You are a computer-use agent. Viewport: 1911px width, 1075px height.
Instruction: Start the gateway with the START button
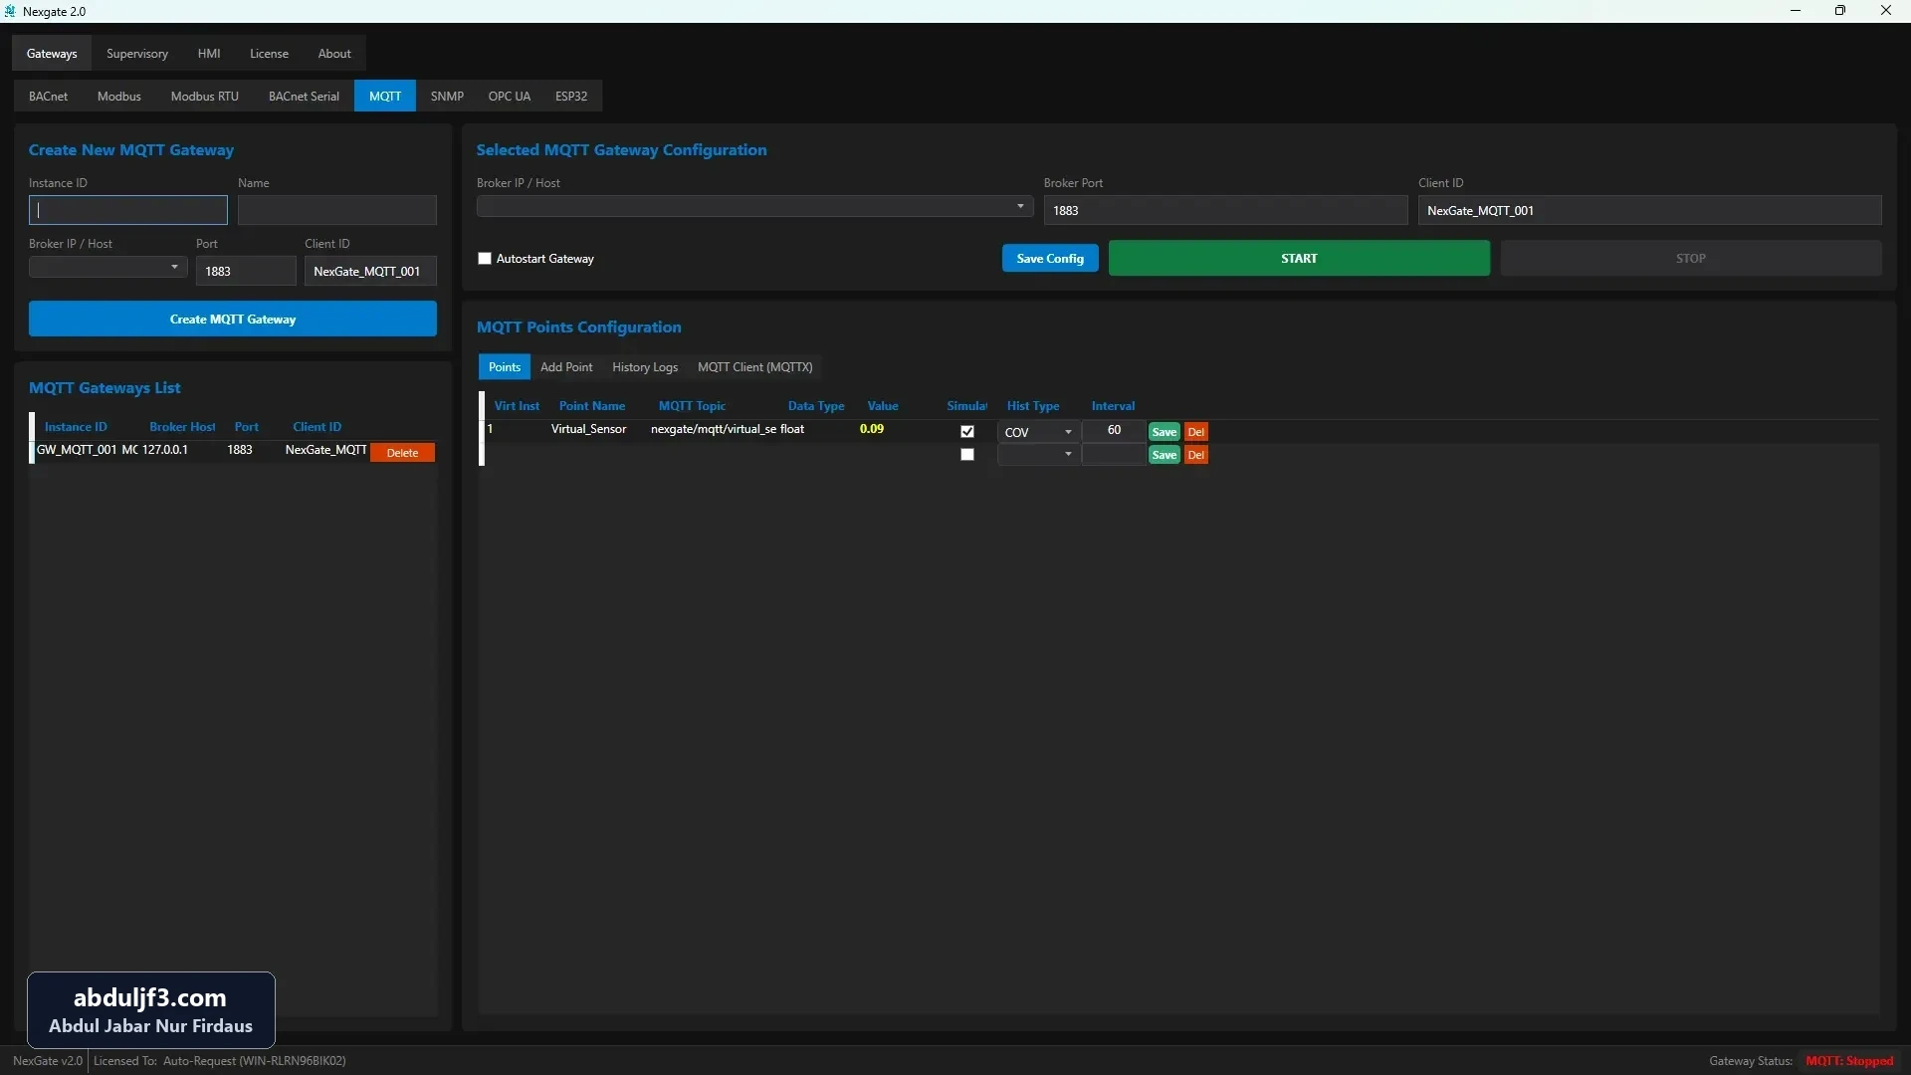tap(1299, 259)
